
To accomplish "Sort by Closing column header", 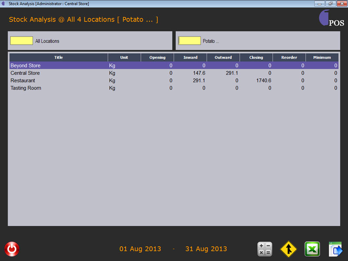I will pos(256,57).
